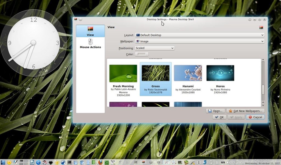Click the Color picker button
Viewport: 281px width, 165px height.
coord(142,54)
